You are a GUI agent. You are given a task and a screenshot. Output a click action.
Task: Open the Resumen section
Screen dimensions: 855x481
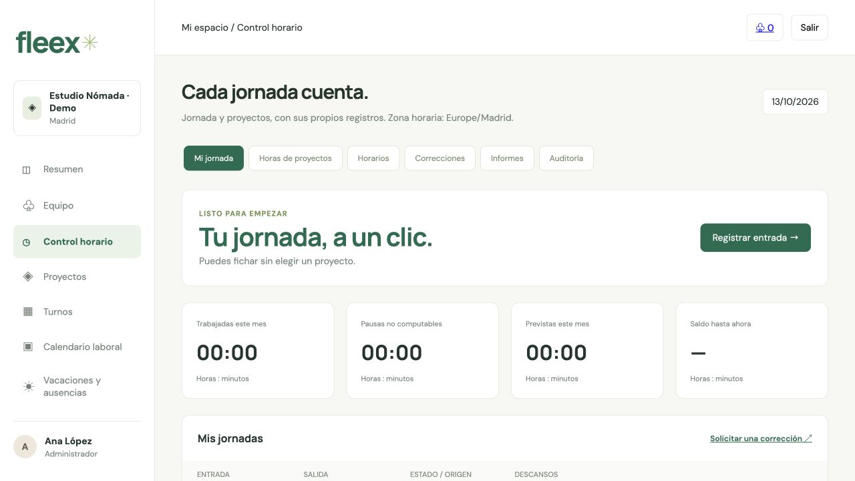pyautogui.click(x=77, y=170)
